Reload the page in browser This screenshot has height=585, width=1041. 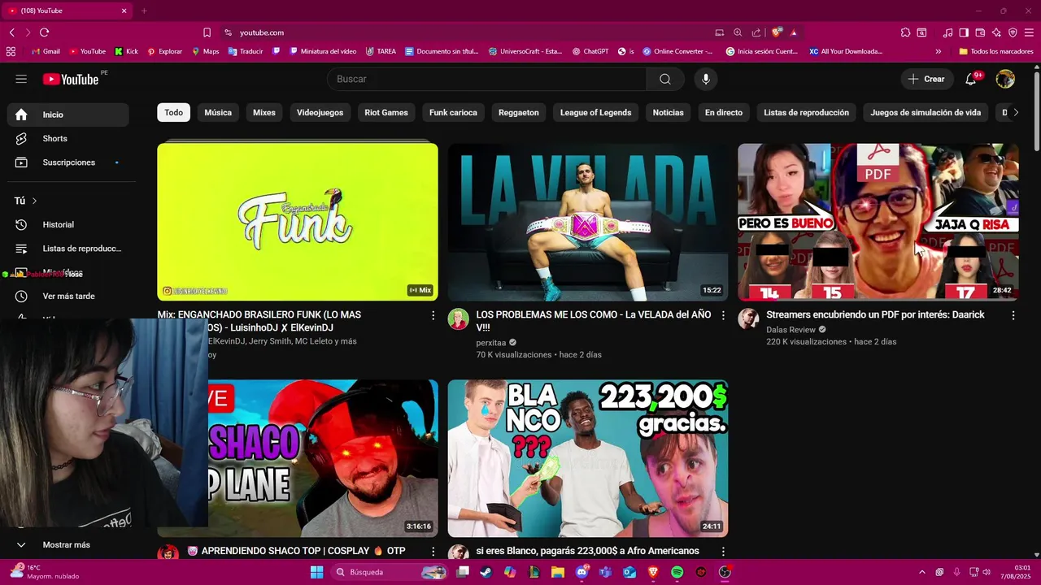(x=44, y=32)
